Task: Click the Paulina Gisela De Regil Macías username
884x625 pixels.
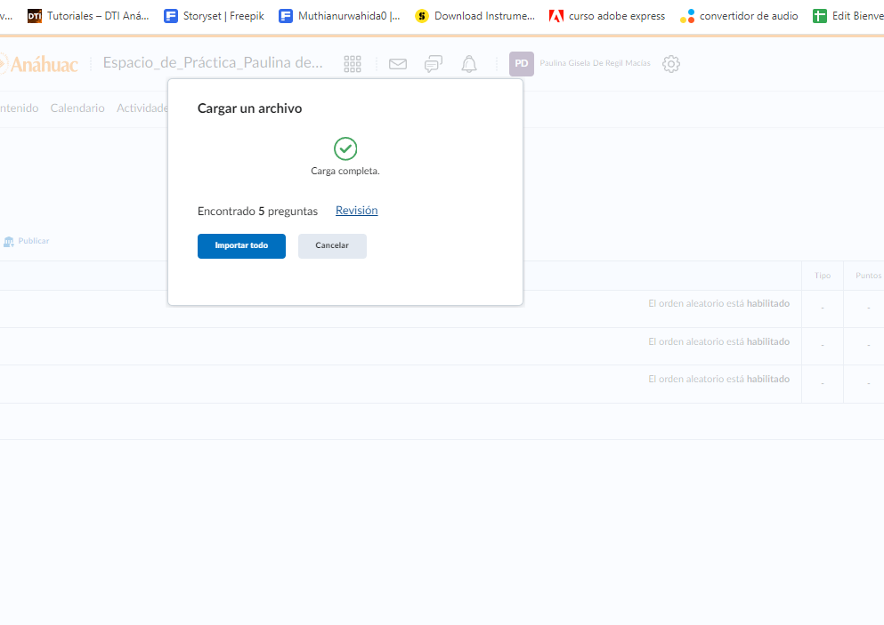Action: pos(595,64)
